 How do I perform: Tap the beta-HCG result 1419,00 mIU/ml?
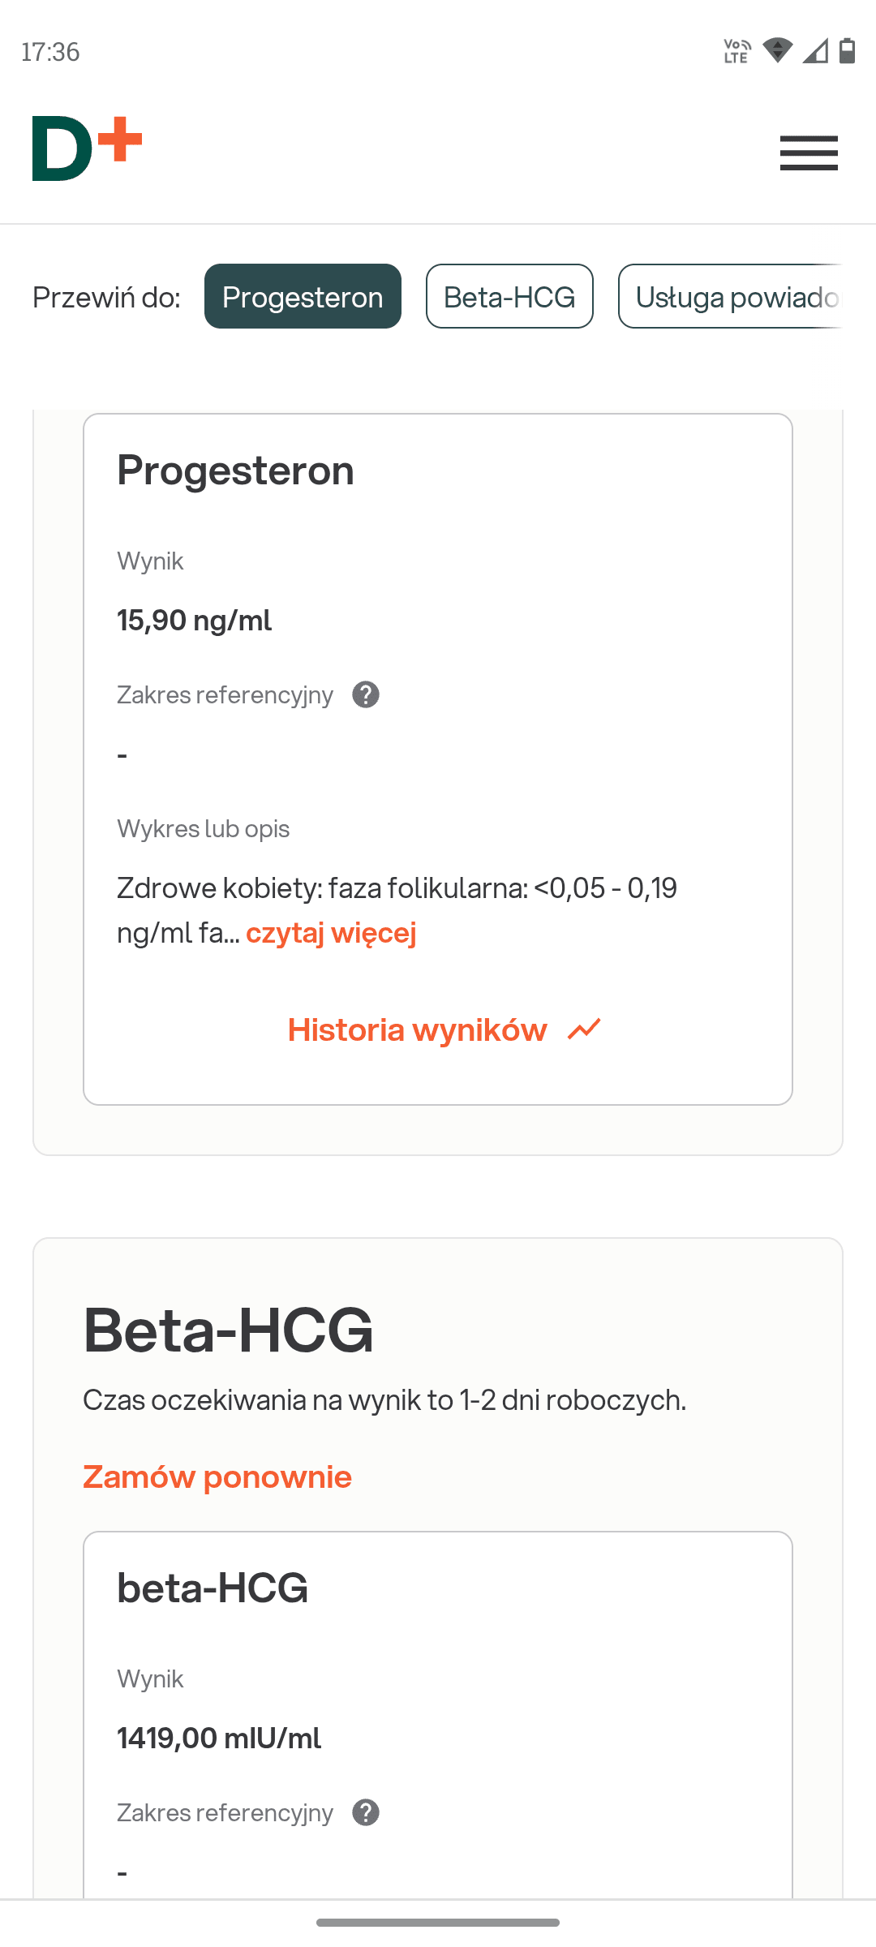point(219,1738)
